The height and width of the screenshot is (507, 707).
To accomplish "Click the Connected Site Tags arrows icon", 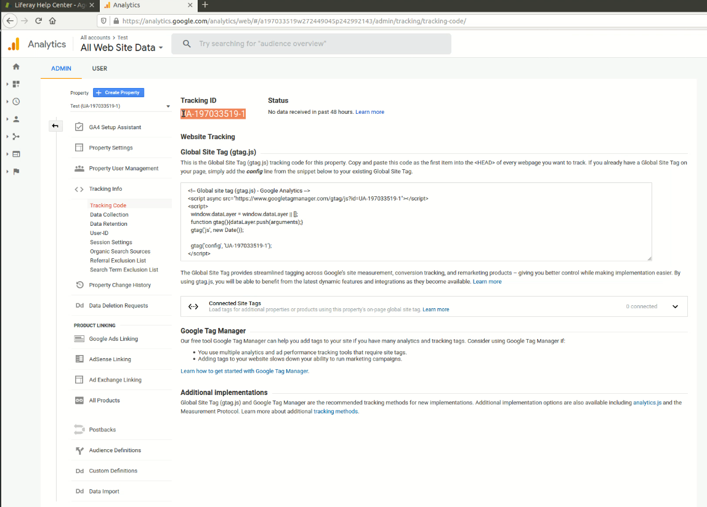I will coord(193,306).
